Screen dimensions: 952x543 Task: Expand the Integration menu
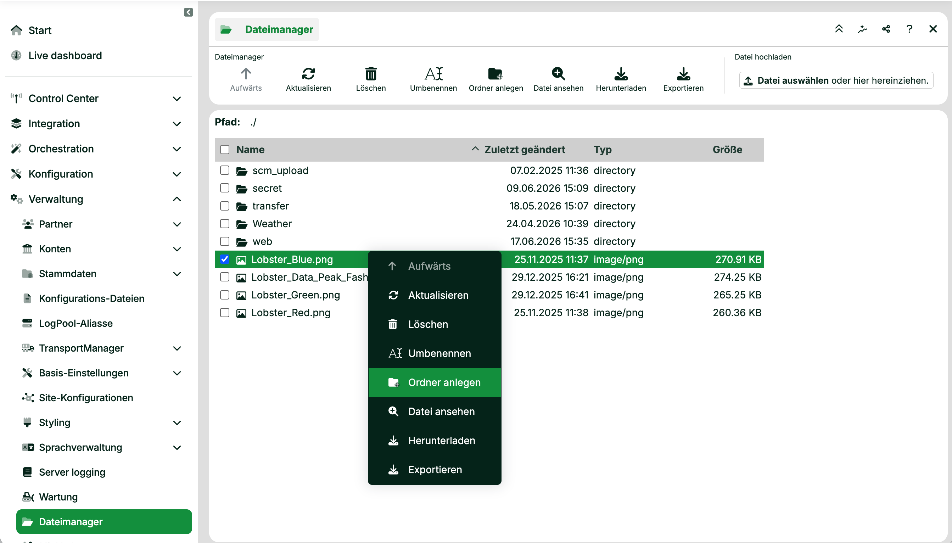tap(177, 124)
